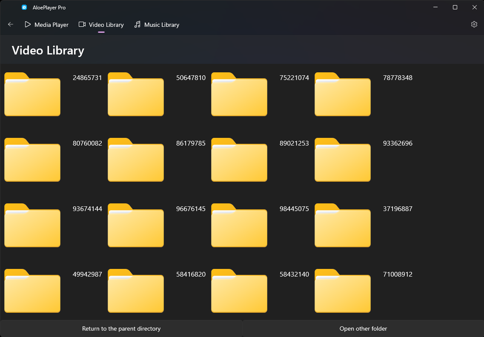Open the folder thumbnail labeled 98445075
Image resolution: width=484 pixels, height=337 pixels.
239,225
